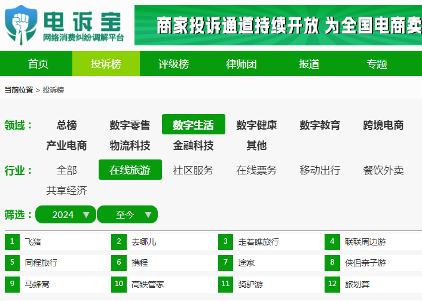The height and width of the screenshot is (301, 422).
Task: Open the 报道 nav tab
Action: click(309, 63)
